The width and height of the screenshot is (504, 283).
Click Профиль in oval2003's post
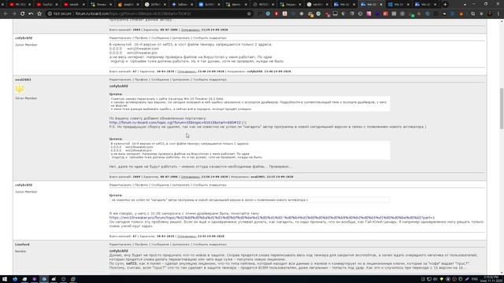coord(141,79)
